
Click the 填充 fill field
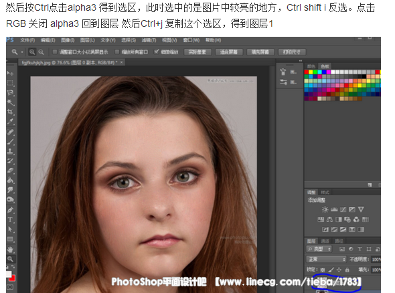tap(376, 270)
